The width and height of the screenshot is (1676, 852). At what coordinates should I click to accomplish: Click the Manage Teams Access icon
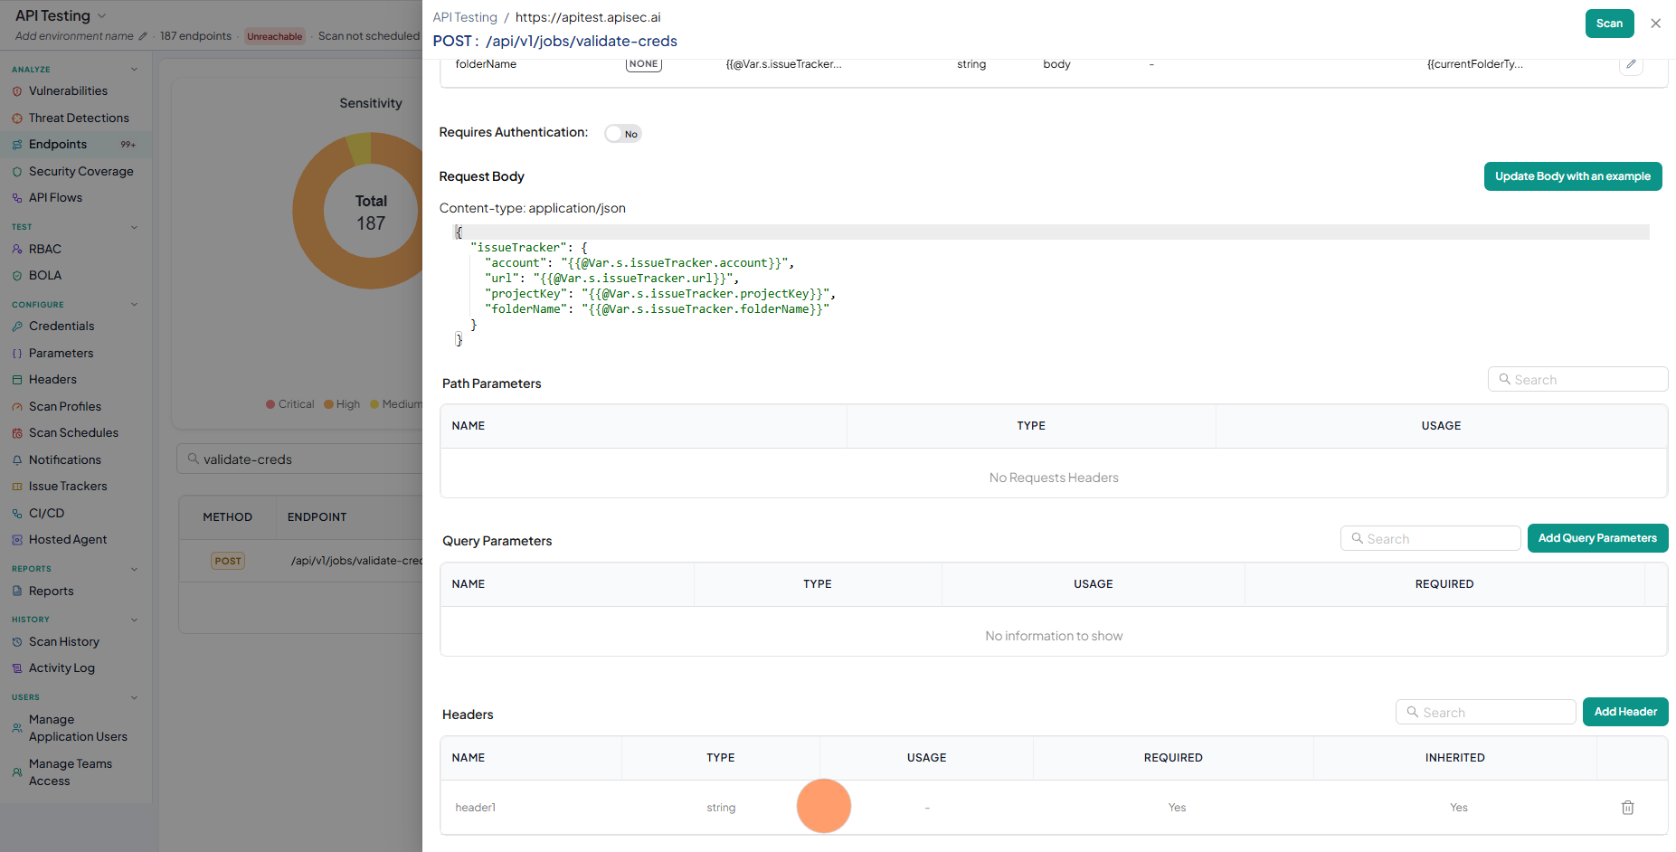click(17, 772)
